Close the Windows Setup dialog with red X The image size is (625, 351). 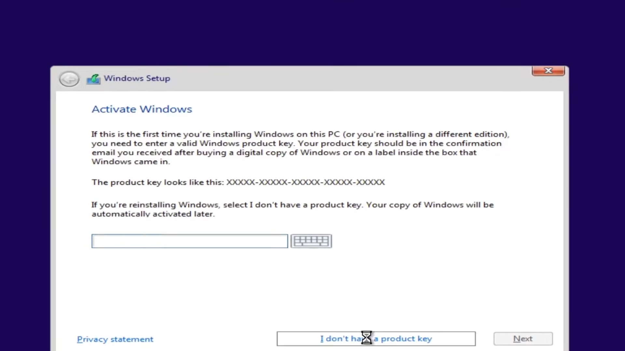click(x=548, y=71)
